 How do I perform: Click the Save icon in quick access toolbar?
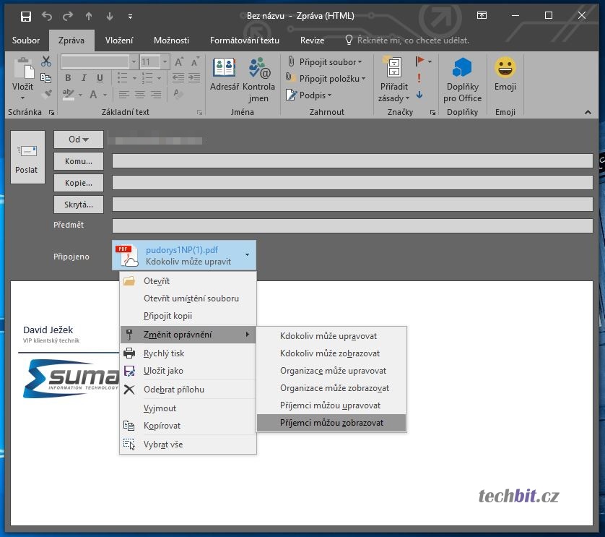point(26,16)
